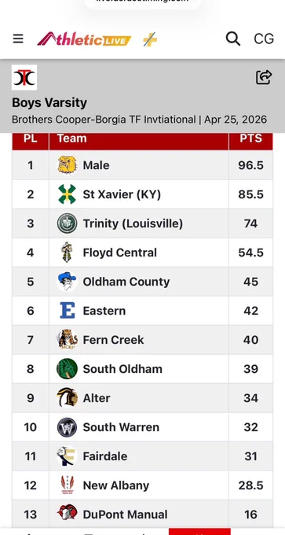Viewport: 285px width, 535px height.
Task: Open South Oldham team results
Action: [122, 369]
